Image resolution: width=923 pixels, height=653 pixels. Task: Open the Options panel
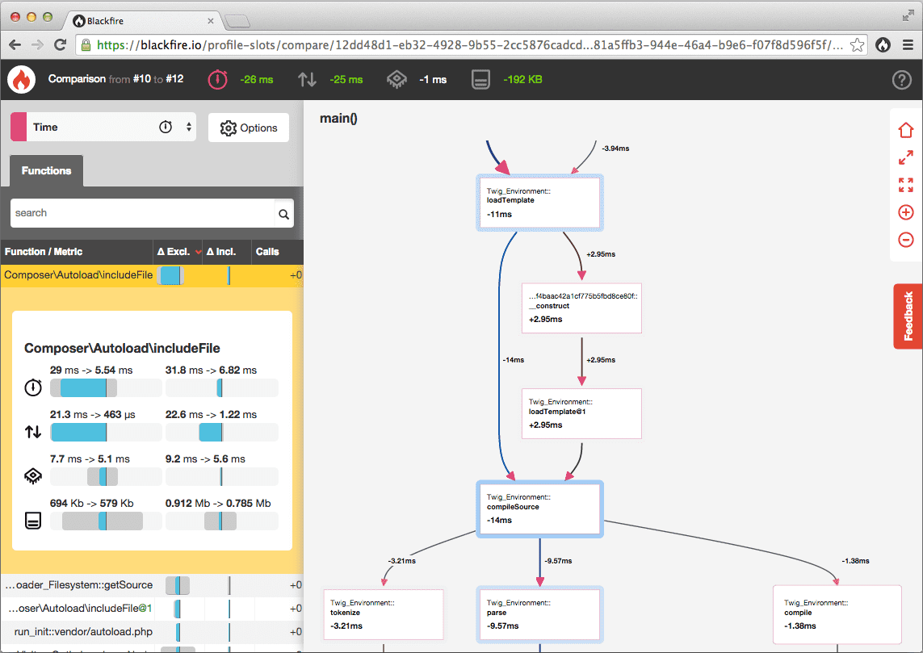pos(249,127)
